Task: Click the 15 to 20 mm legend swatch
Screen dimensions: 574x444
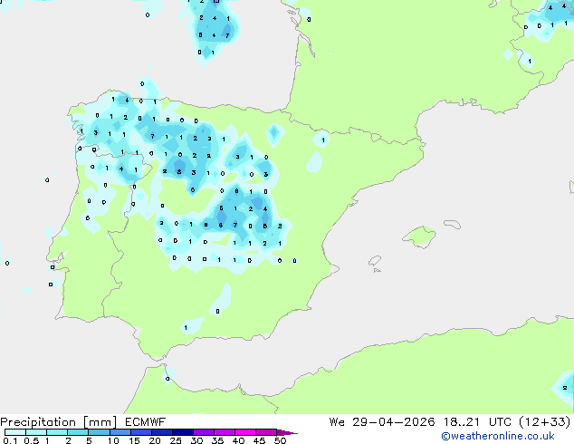Action: click(x=140, y=432)
